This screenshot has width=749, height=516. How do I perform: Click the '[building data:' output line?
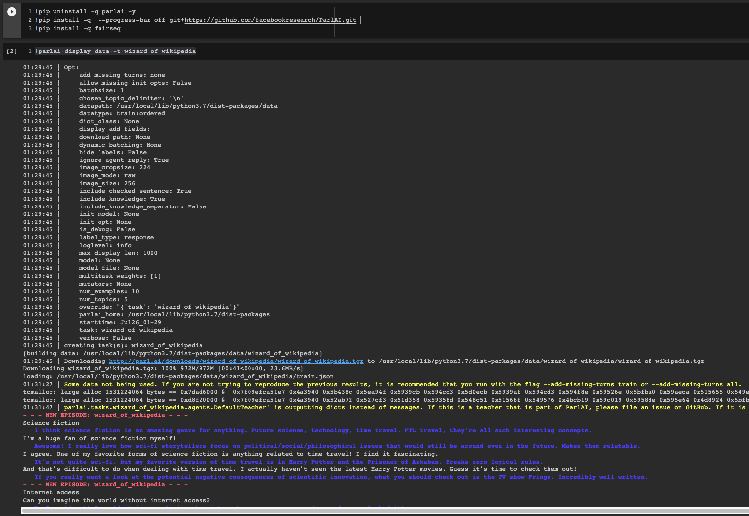[x=172, y=353]
